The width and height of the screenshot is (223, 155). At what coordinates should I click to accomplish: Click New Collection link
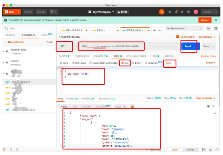[x=15, y=42]
